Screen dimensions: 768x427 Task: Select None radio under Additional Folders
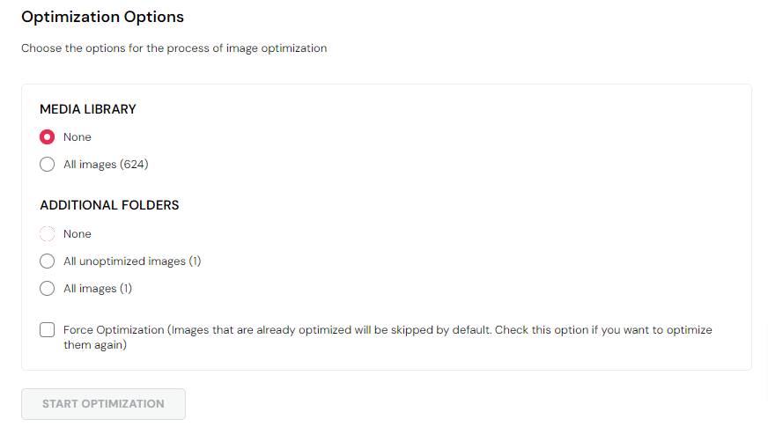(x=48, y=234)
